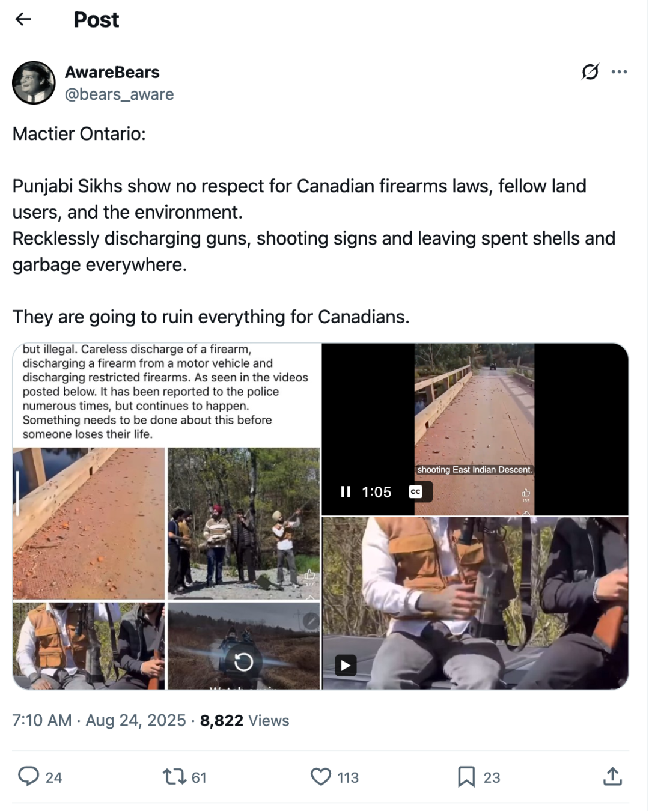Toggle closed captions CC button
649x811 pixels.
[x=415, y=492]
